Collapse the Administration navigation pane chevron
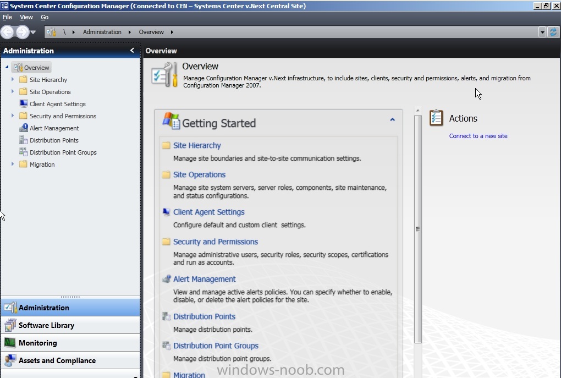The image size is (561, 378). [132, 51]
